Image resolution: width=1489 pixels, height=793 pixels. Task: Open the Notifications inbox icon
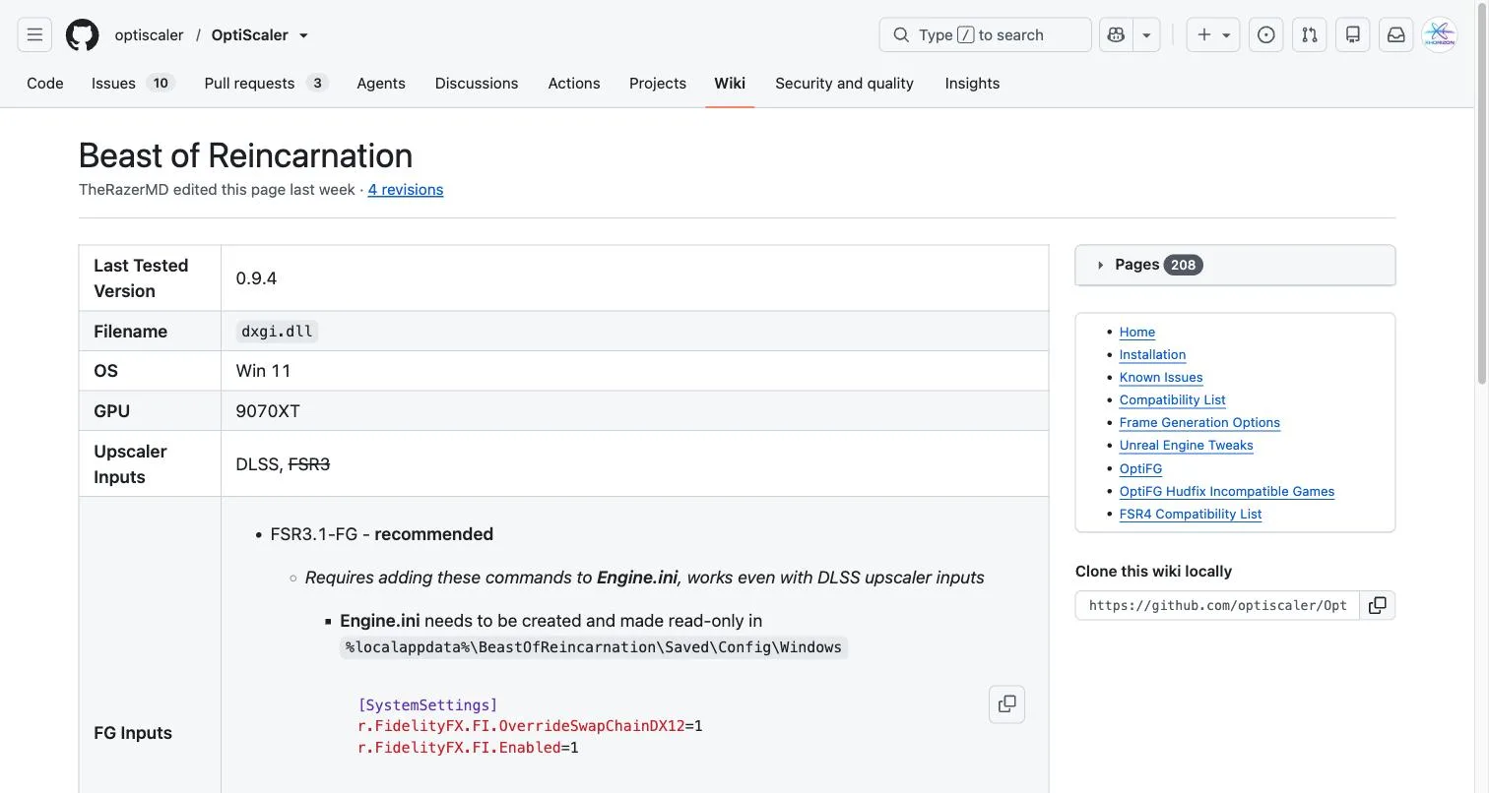(x=1396, y=34)
